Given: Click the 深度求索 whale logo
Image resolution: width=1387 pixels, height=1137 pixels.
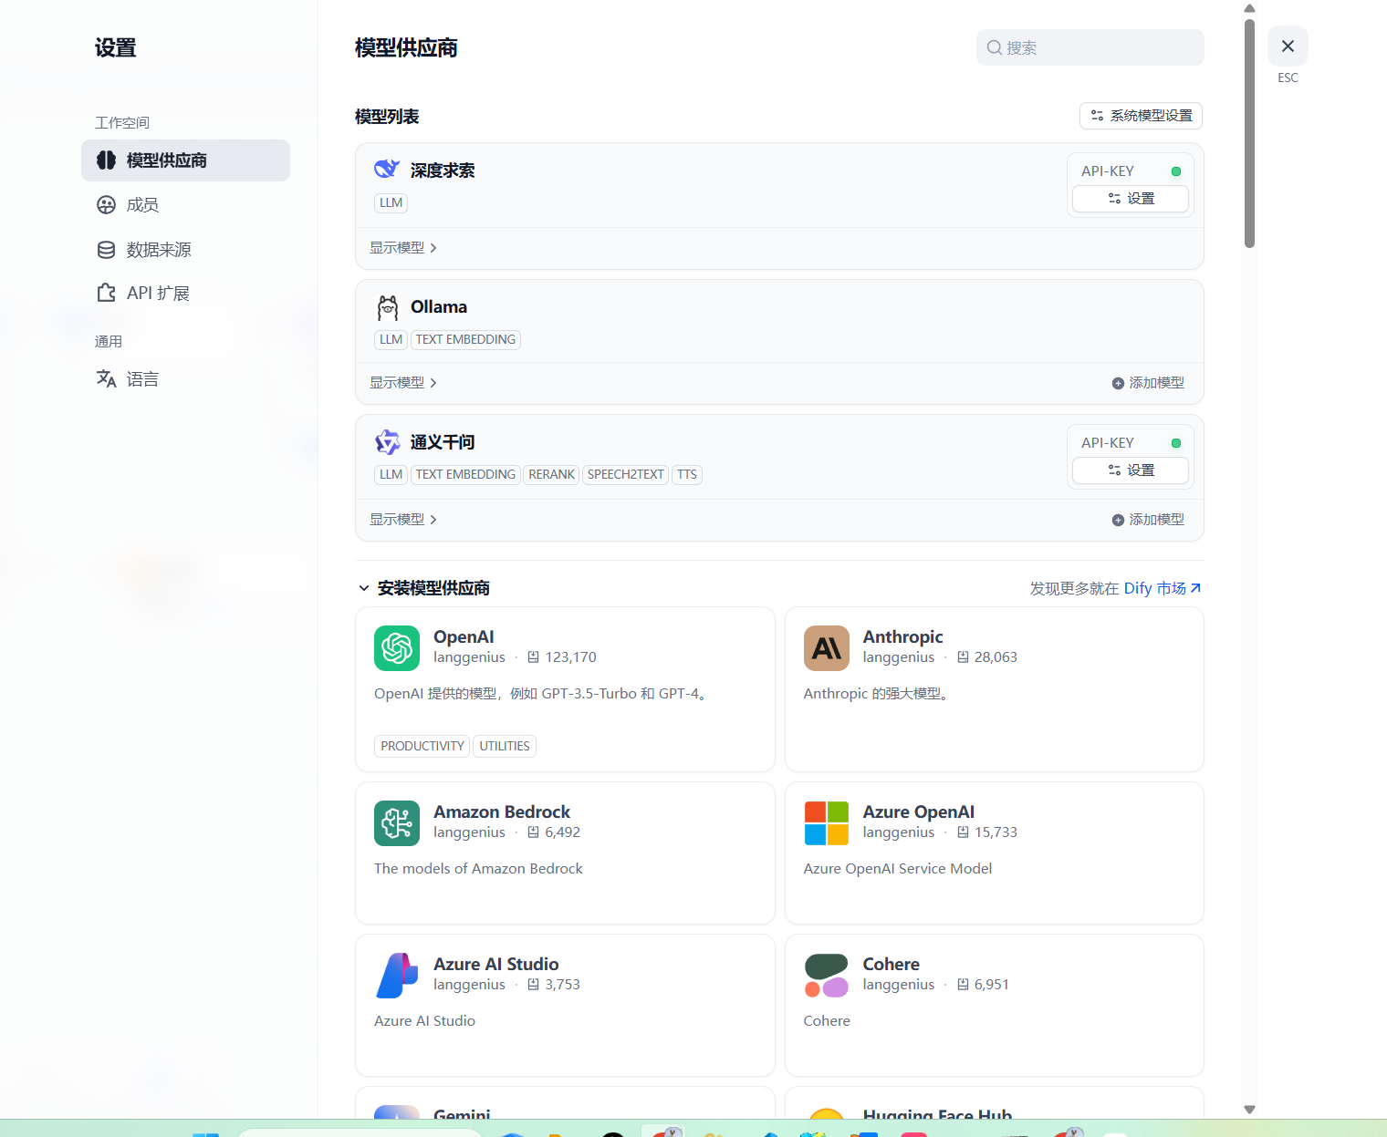Looking at the screenshot, I should click(387, 170).
